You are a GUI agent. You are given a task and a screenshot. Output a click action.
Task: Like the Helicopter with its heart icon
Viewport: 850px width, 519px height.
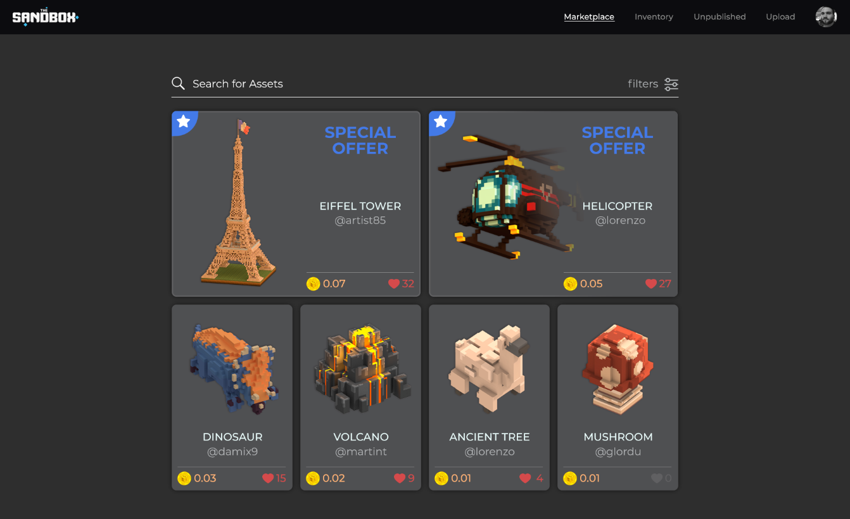pyautogui.click(x=650, y=284)
